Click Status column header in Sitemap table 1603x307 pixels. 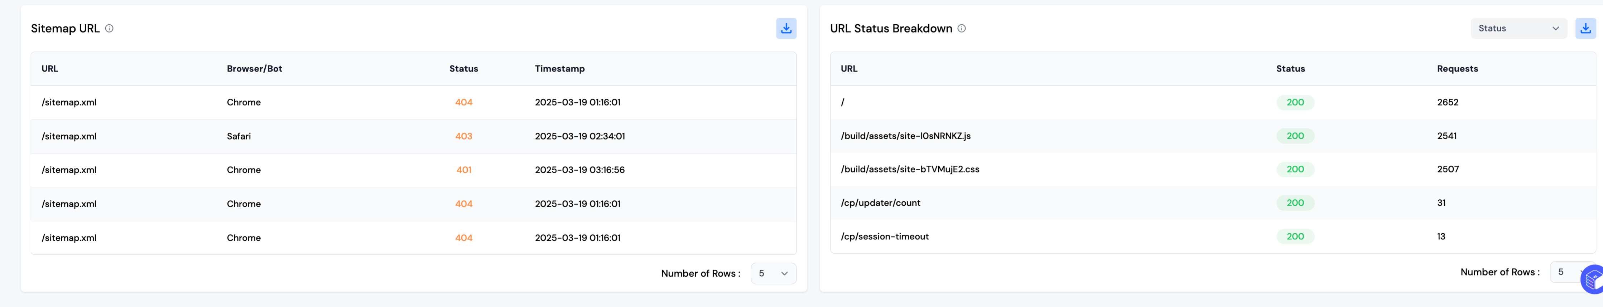point(463,69)
